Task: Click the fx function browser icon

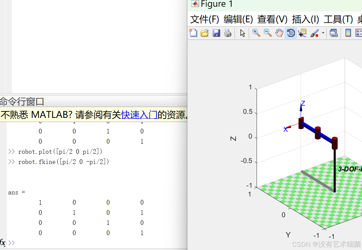Action: pos(2,243)
